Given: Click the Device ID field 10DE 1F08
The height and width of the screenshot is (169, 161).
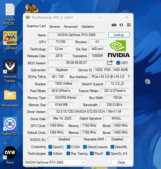Looking at the screenshot, I should click(111, 70).
